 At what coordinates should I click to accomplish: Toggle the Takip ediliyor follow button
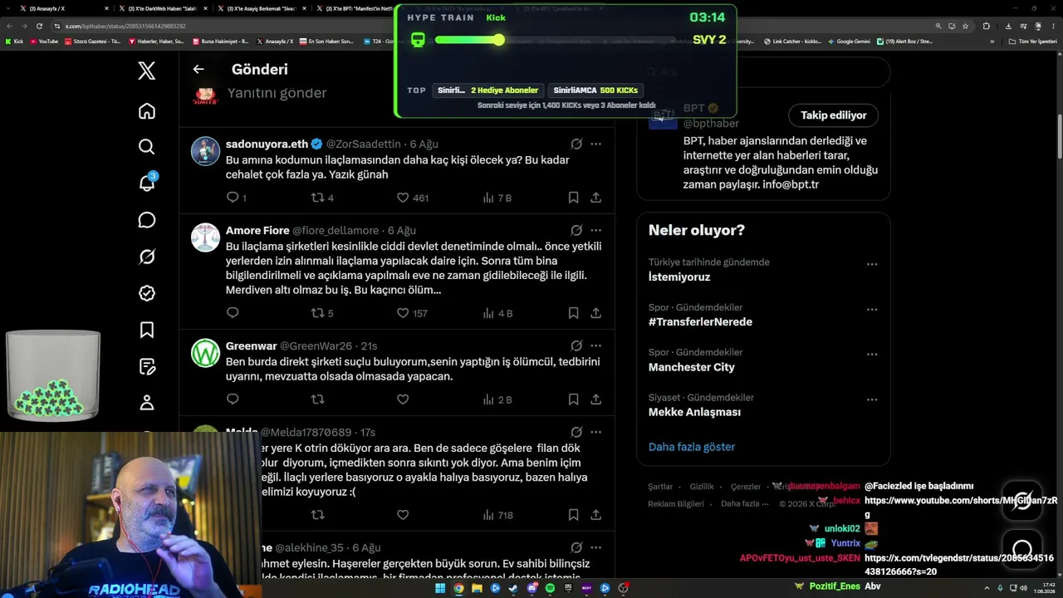click(x=833, y=115)
